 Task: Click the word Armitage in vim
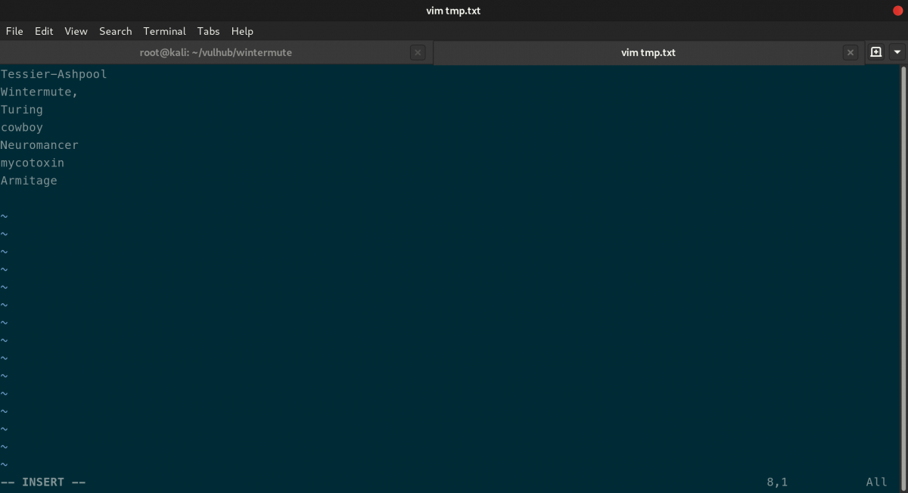(x=29, y=180)
